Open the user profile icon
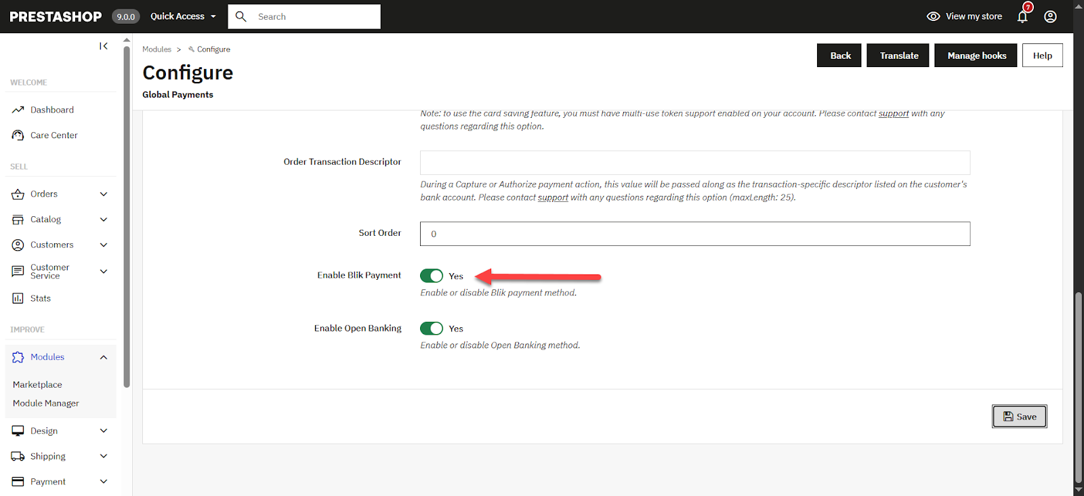The height and width of the screenshot is (496, 1084). (x=1050, y=16)
